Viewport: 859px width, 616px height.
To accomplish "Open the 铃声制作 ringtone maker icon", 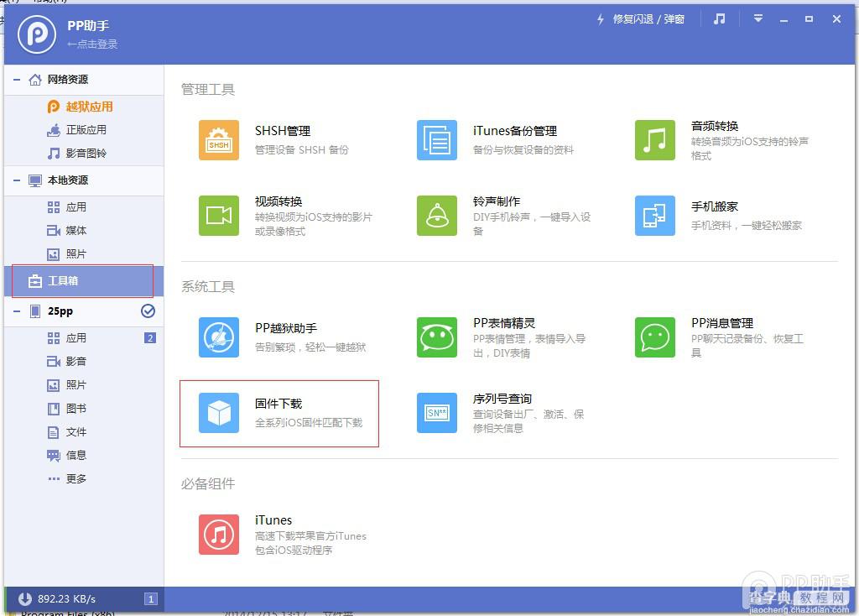I will [x=436, y=216].
